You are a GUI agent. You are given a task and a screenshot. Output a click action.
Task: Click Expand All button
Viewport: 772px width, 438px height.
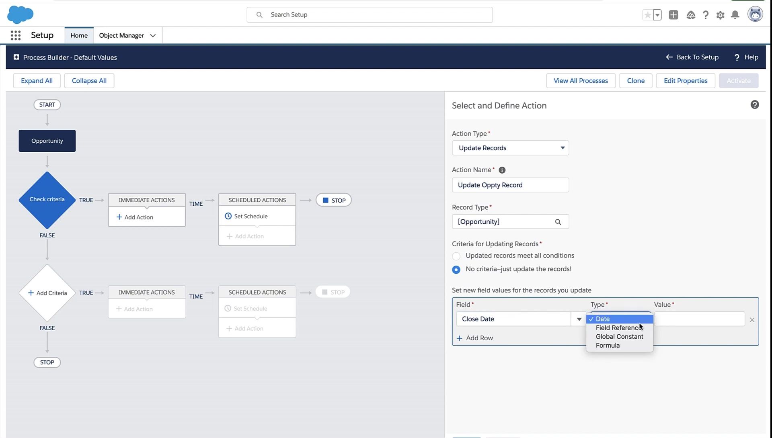click(37, 80)
